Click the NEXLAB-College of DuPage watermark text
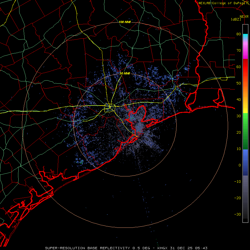Viewport: 250px width, 250px height. [x=222, y=3]
